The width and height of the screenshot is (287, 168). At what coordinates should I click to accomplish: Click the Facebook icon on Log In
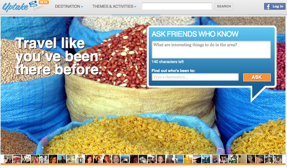pos(268,6)
